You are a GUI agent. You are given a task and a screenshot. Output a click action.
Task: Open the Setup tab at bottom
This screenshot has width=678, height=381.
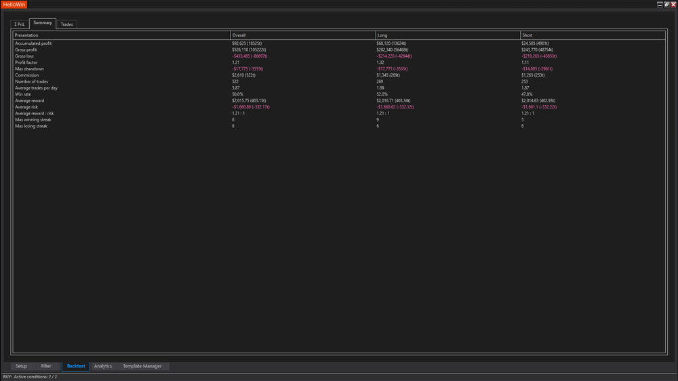click(21, 366)
